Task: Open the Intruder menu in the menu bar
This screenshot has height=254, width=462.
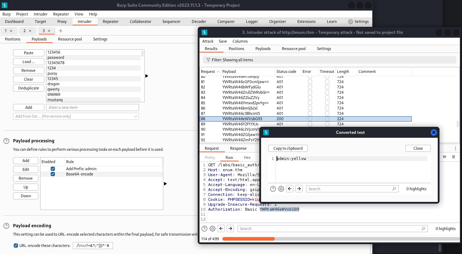Action: (40, 14)
